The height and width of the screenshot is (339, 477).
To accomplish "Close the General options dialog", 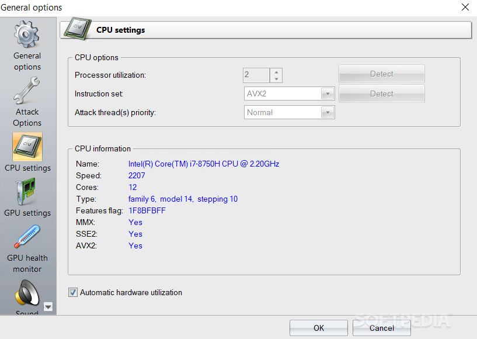I will 465,7.
